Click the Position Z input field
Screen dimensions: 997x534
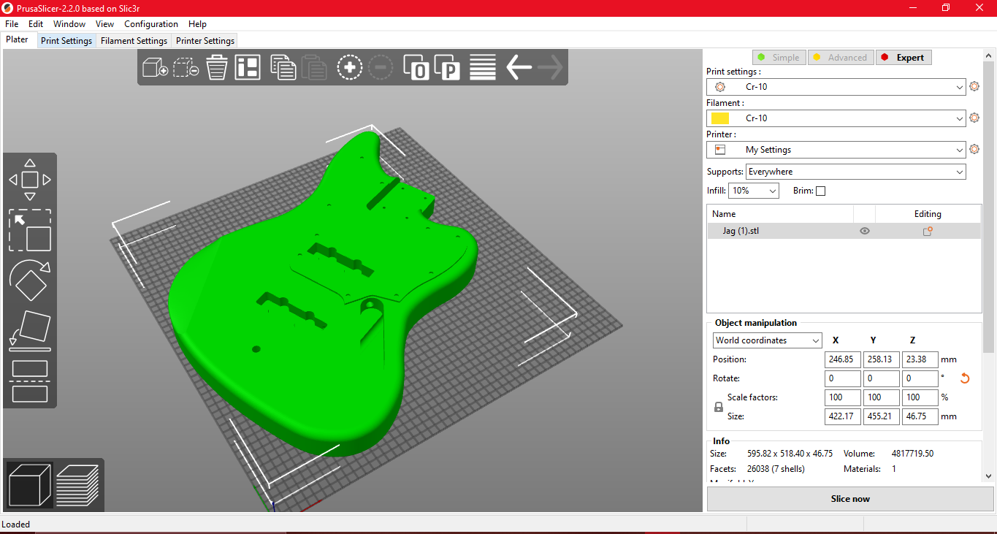coord(920,359)
